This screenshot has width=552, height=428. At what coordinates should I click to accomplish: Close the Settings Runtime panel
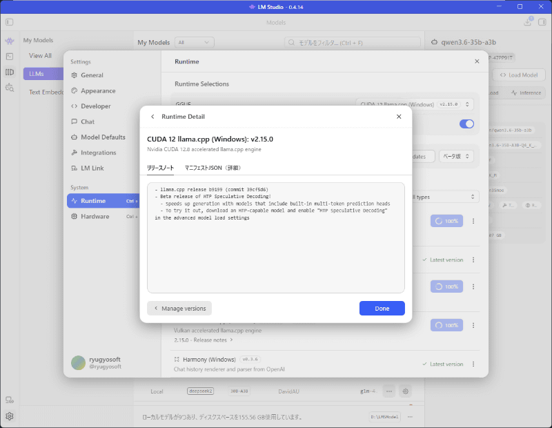coord(477,61)
